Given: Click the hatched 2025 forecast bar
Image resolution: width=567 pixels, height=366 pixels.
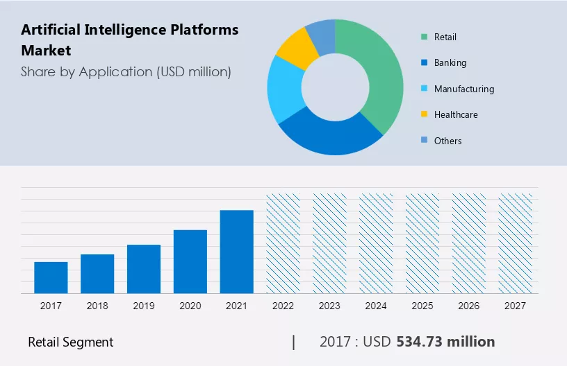Looking at the screenshot, I should 422,243.
